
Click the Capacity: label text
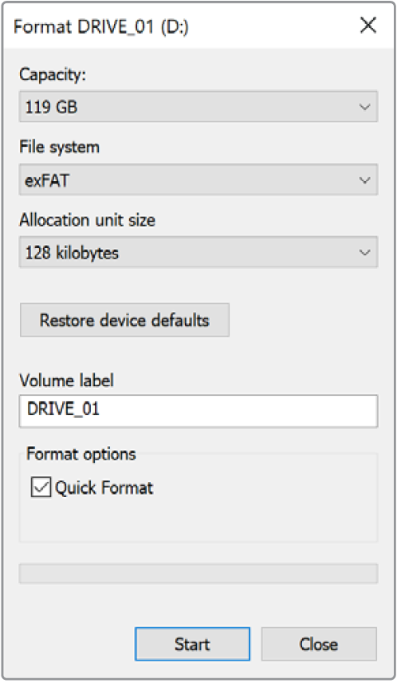(53, 74)
